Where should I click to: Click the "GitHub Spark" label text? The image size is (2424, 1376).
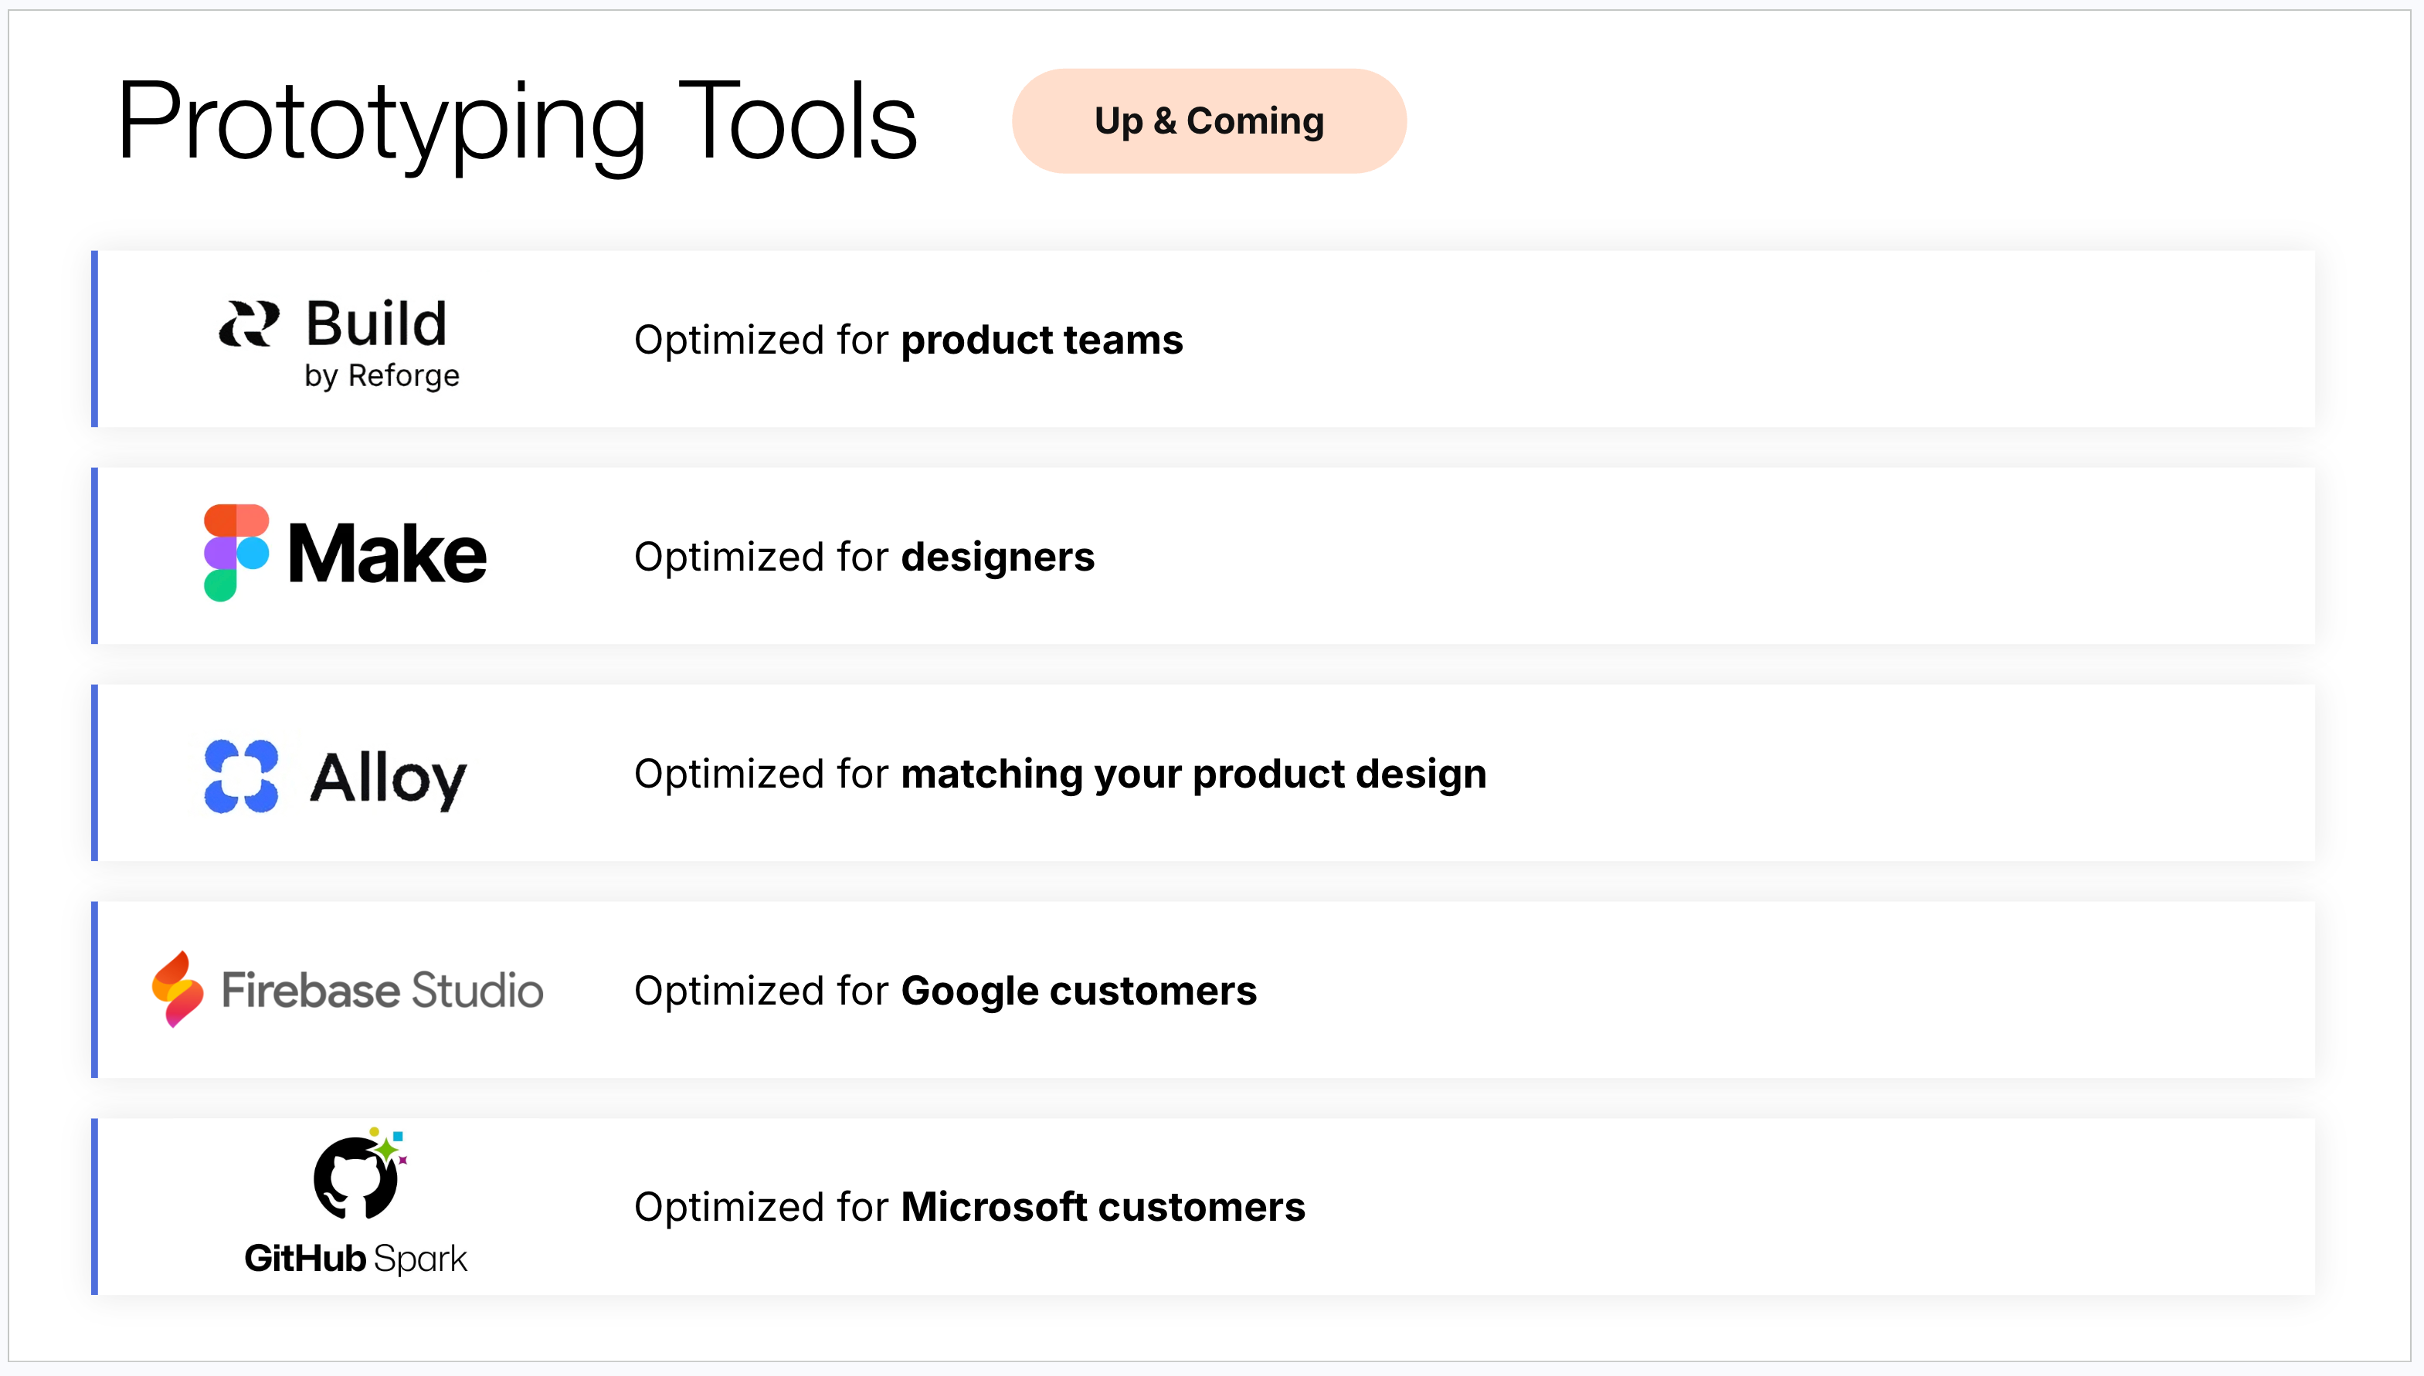(355, 1259)
